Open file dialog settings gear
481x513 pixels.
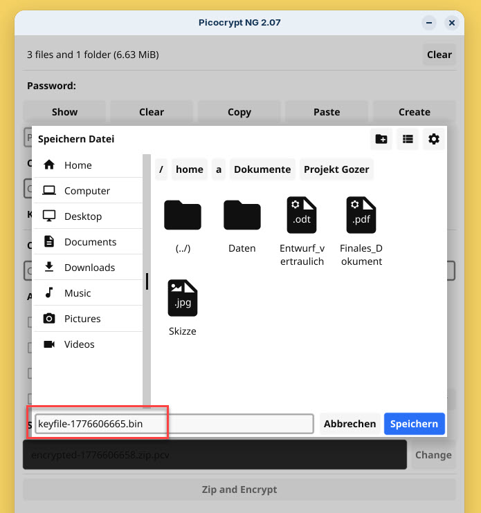pyautogui.click(x=434, y=139)
